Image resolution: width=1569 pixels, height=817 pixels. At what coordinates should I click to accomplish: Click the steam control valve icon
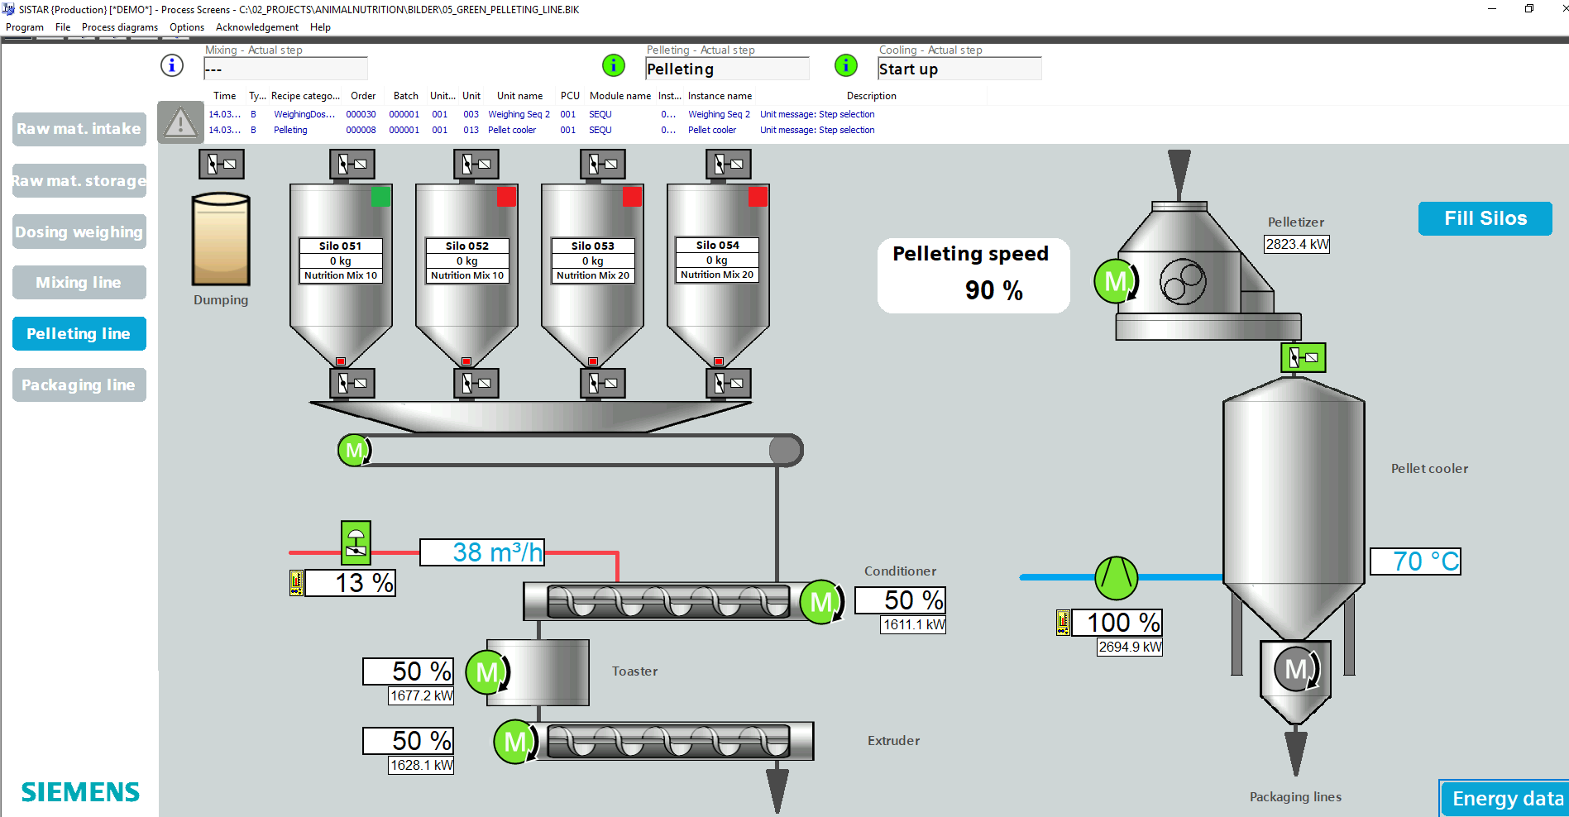point(356,542)
